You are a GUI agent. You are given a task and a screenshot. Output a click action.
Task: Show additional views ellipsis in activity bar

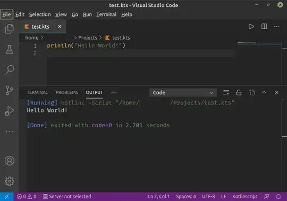10,132
